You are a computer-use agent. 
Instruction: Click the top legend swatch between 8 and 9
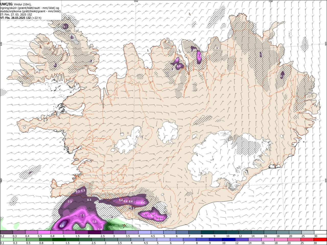pyautogui.click(x=208, y=232)
